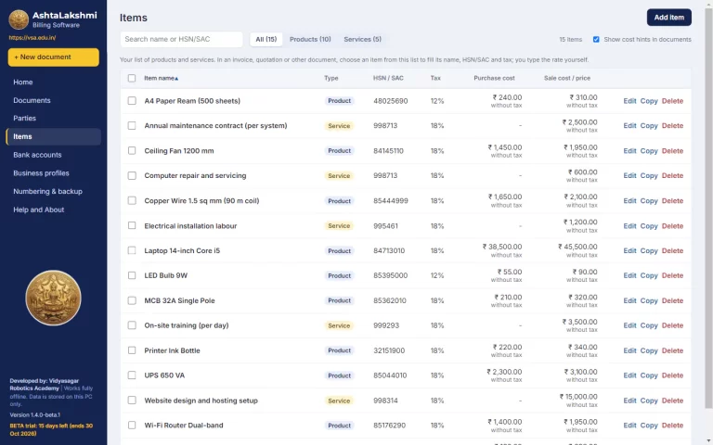Image resolution: width=713 pixels, height=445 pixels.
Task: Click the ₹ 38,500.00 purchase cost
Action: [x=502, y=247]
